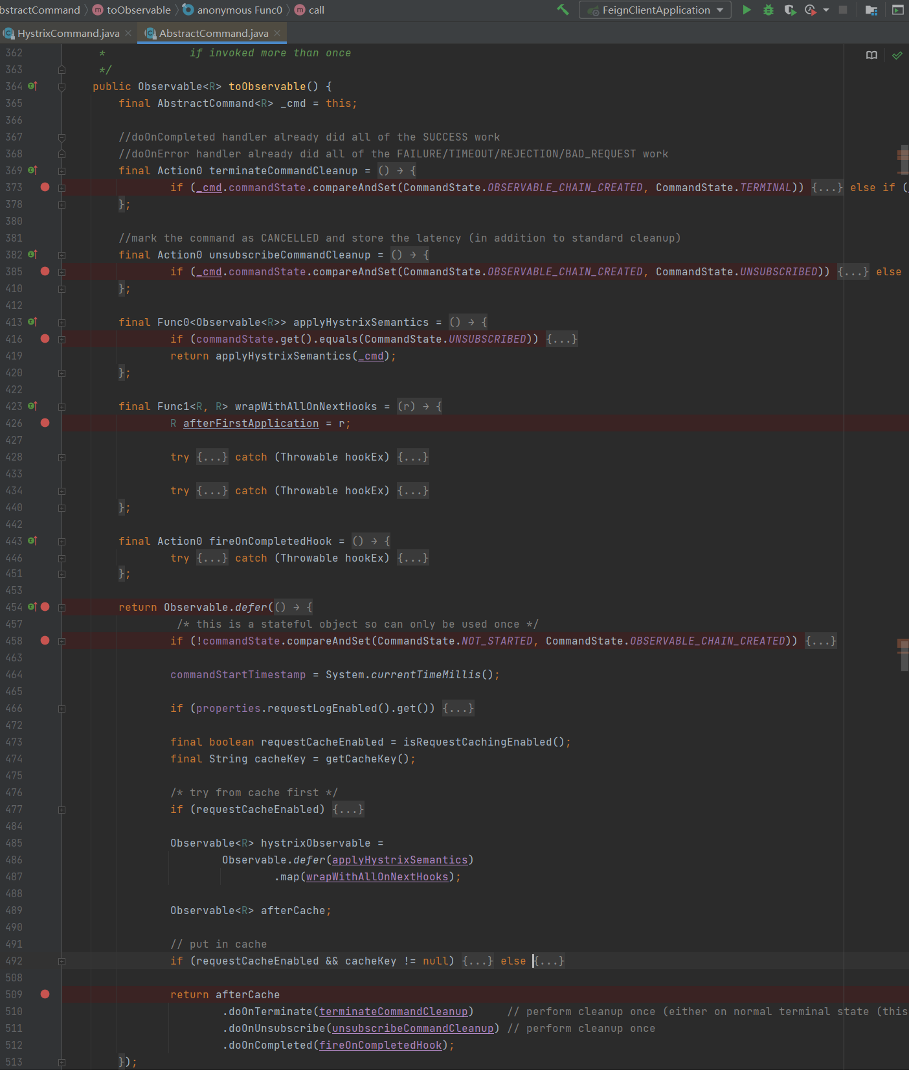Screen dimensions: 909x1074
Task: Click the gutter marker on line 364
Action: (32, 86)
